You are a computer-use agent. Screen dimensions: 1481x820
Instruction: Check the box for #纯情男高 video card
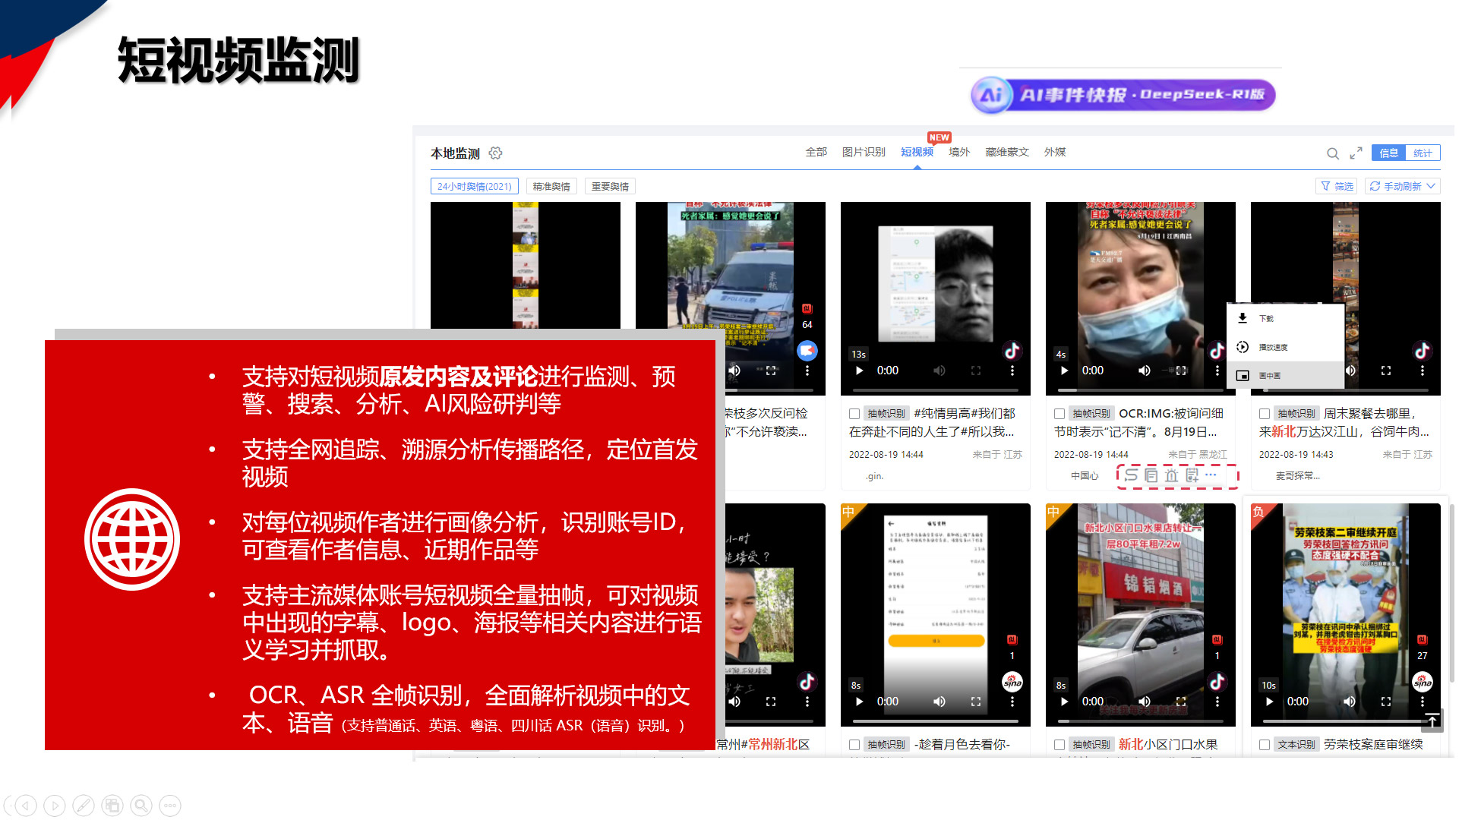(x=854, y=414)
